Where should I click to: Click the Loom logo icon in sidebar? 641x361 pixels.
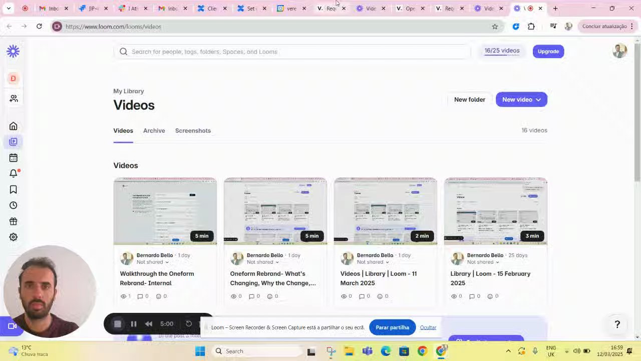(13, 51)
